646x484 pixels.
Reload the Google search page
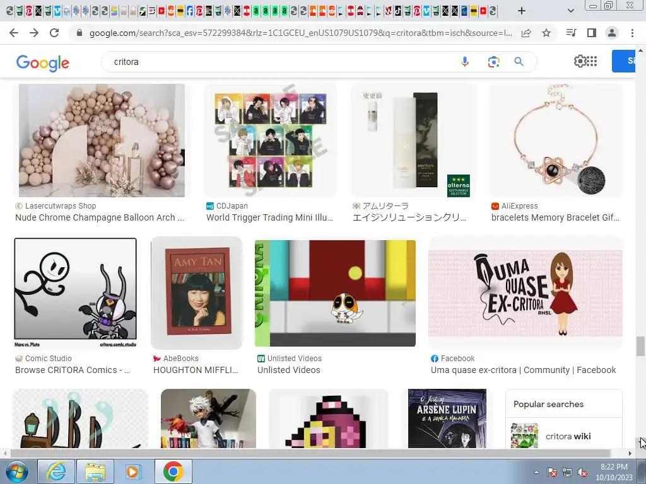coord(54,33)
